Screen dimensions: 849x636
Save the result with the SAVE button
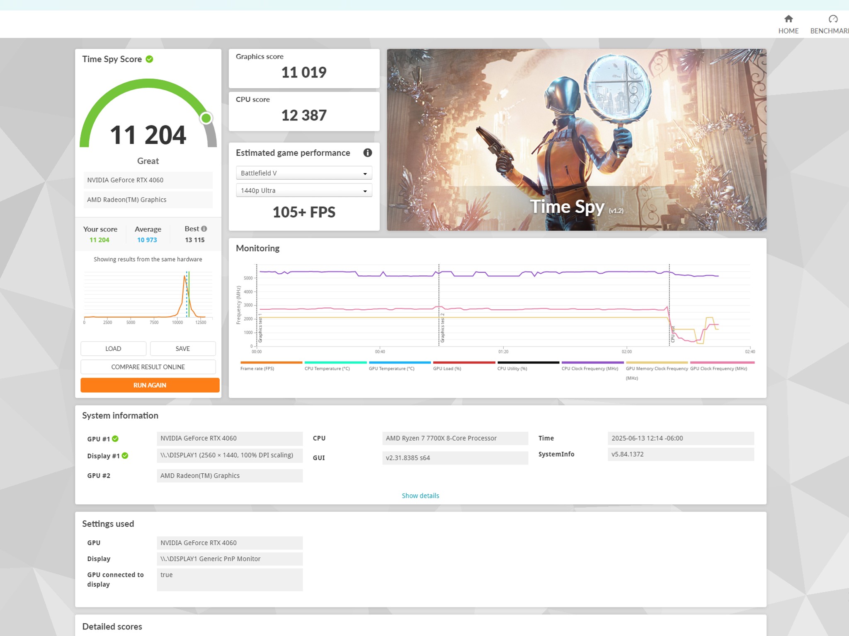pos(183,349)
